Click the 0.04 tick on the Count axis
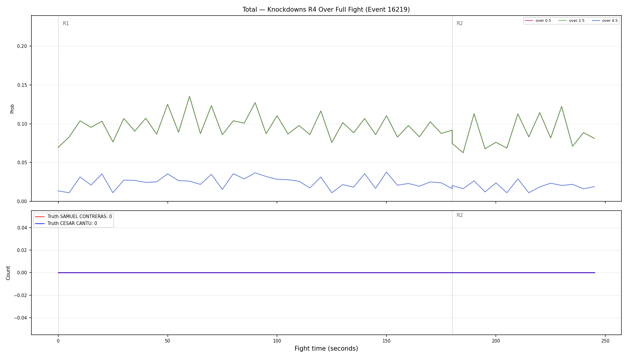The width and height of the screenshot is (628, 359). click(22, 228)
